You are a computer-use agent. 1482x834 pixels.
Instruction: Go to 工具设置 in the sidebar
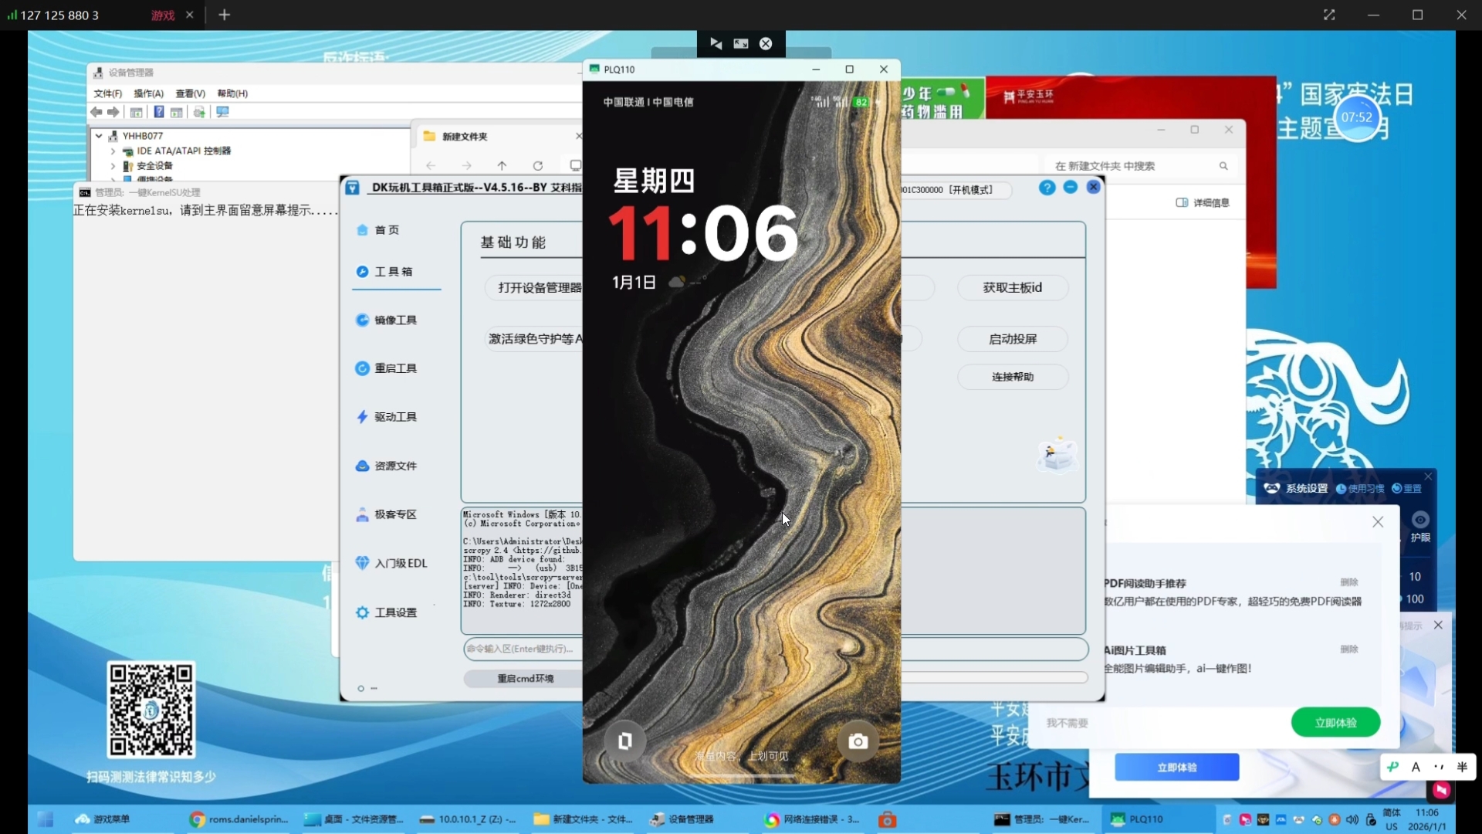pos(394,612)
